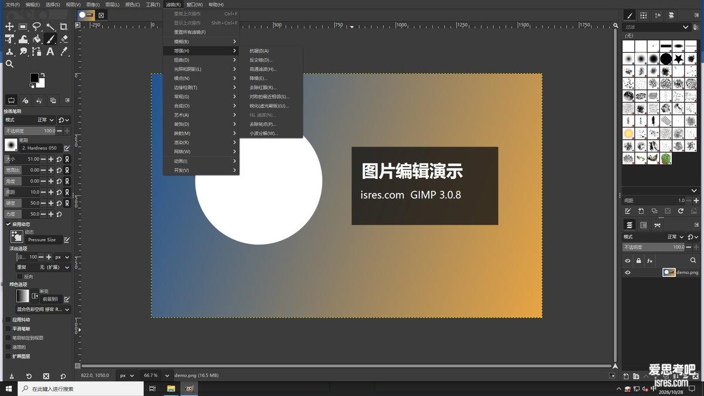
Task: Open the Undo History tab
Action: (39, 100)
